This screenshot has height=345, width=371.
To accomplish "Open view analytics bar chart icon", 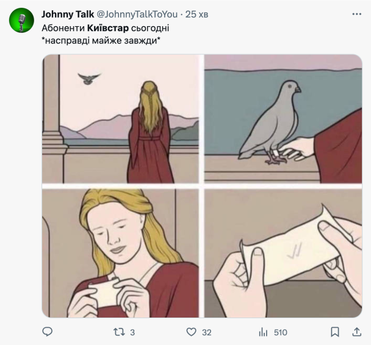I will [264, 332].
